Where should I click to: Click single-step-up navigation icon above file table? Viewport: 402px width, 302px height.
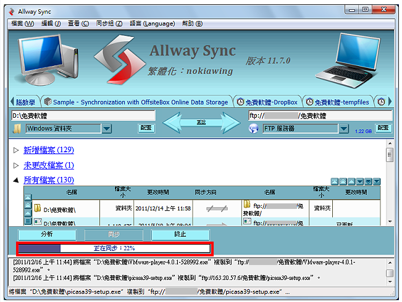(x=351, y=182)
